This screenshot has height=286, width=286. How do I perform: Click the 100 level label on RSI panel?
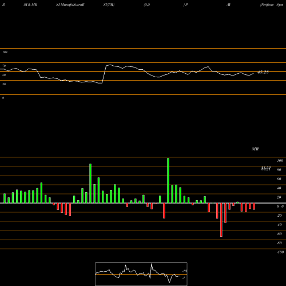[x=5, y=52]
